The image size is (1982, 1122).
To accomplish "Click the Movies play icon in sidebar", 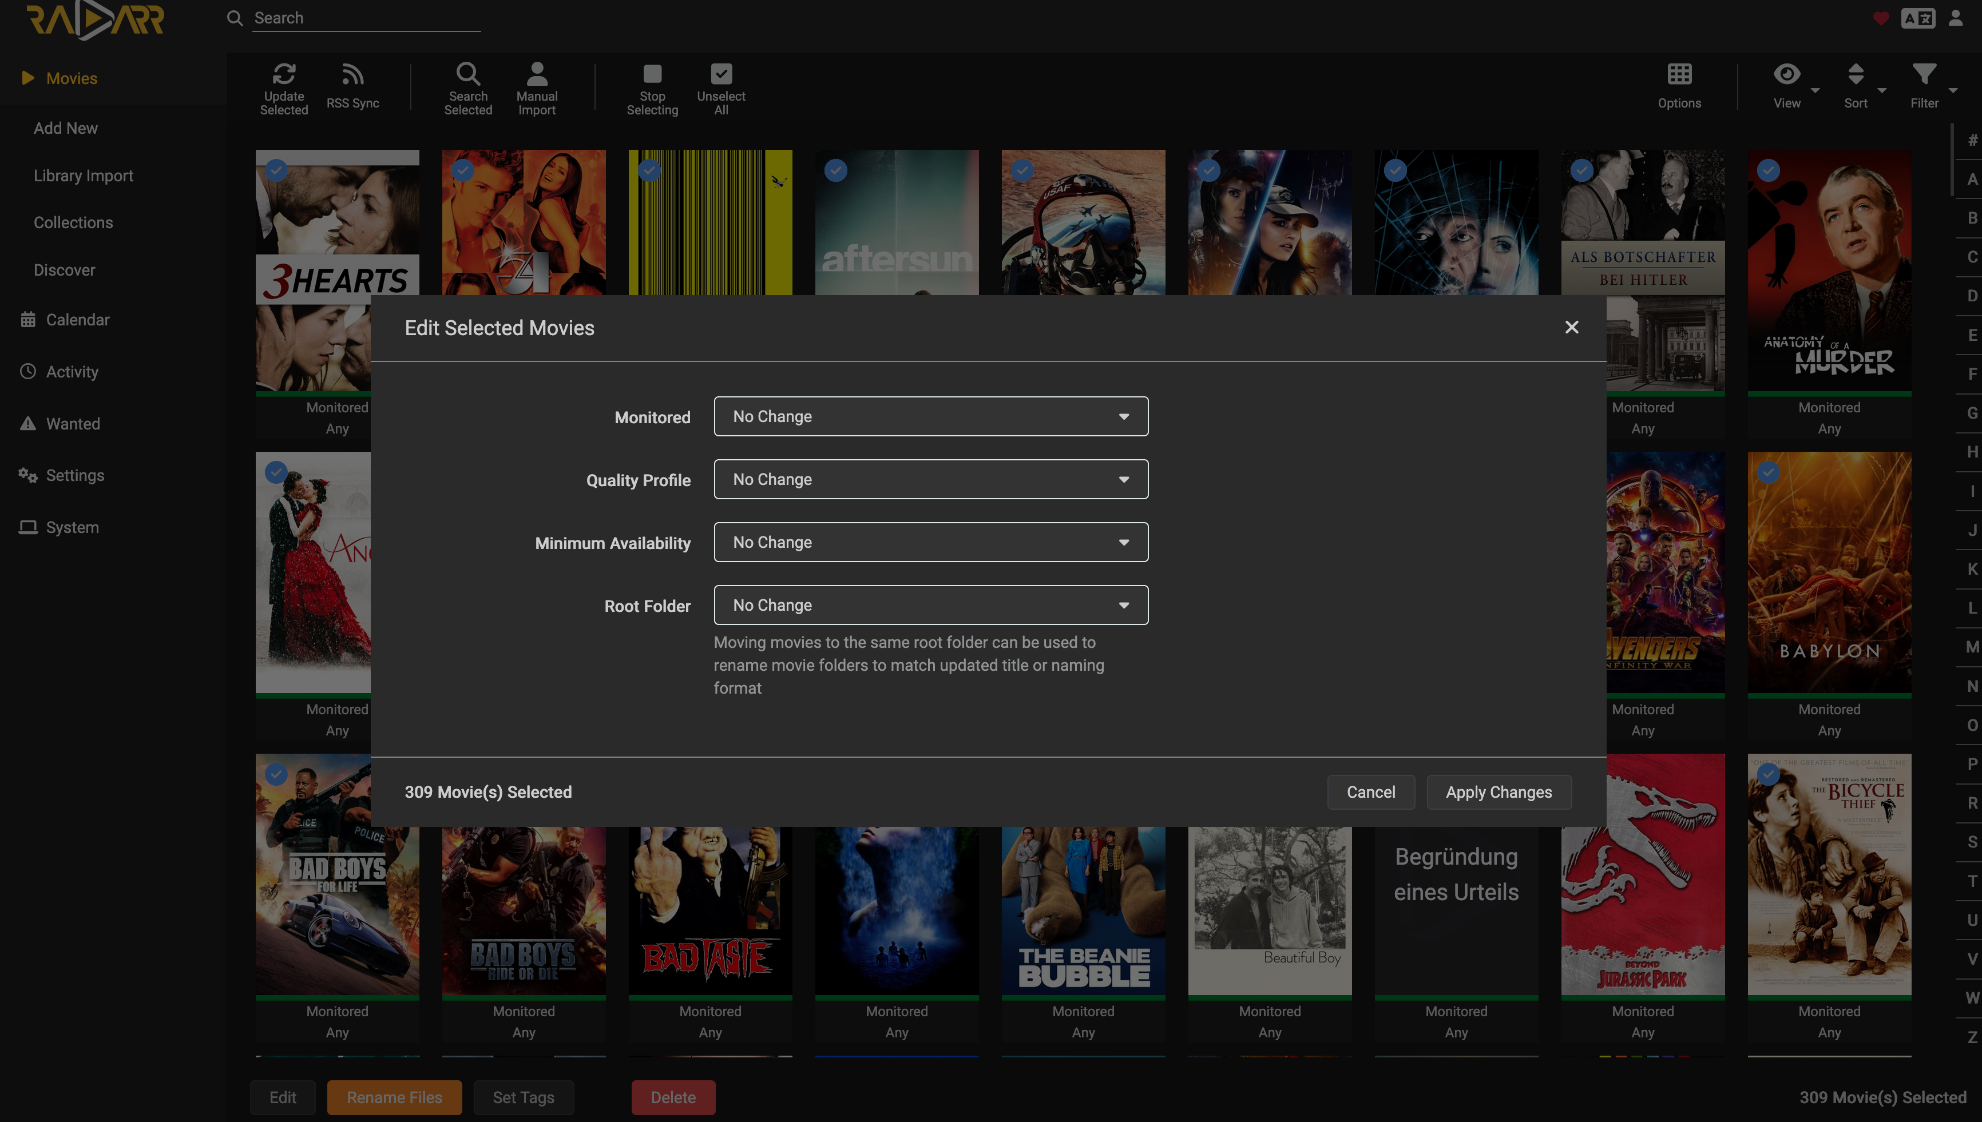I will coord(28,78).
